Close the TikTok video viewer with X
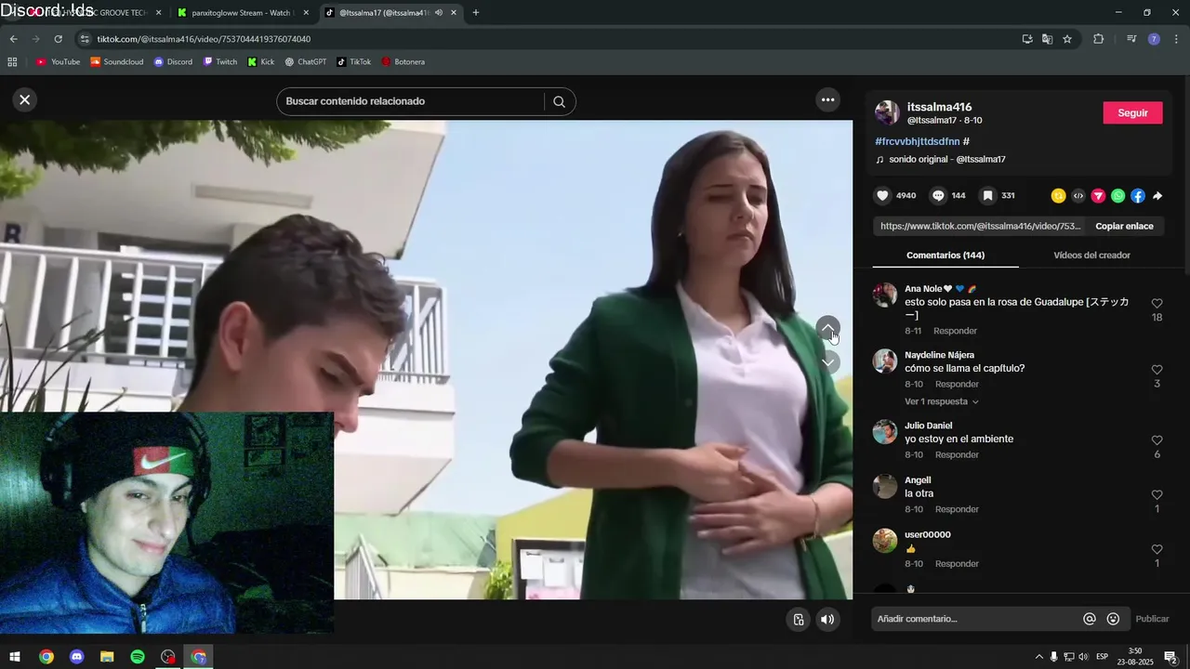This screenshot has width=1190, height=669. [x=25, y=99]
